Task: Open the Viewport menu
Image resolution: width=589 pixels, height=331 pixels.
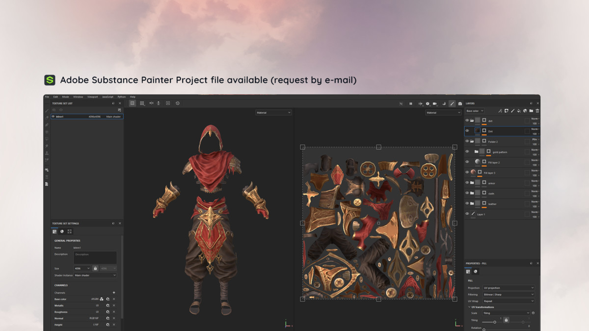Action: (x=93, y=97)
